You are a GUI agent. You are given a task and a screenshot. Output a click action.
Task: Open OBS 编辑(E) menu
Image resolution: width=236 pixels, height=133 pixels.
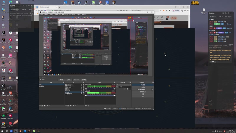tap(46, 14)
